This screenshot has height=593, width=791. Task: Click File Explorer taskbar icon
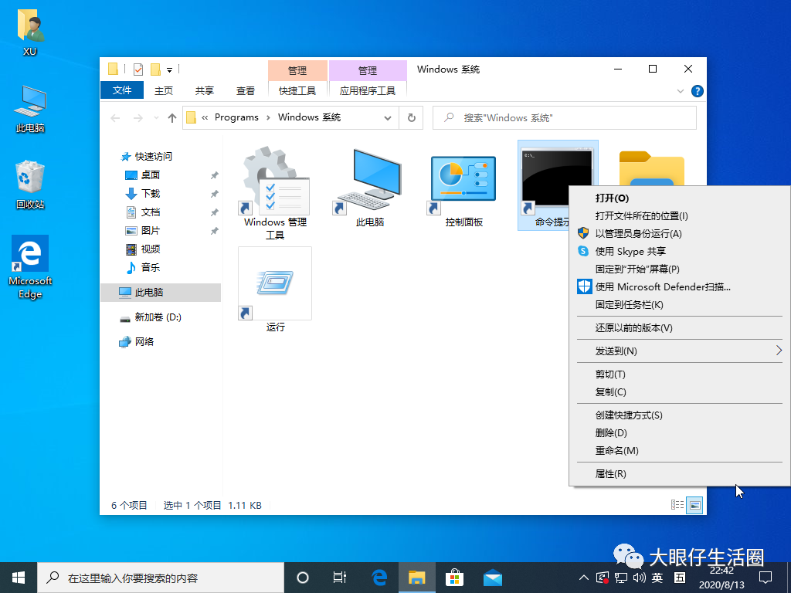[x=416, y=578]
